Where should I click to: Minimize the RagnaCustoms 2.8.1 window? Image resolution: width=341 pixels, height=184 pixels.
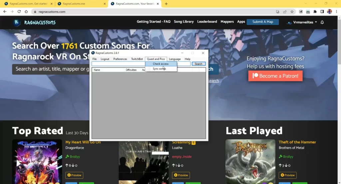pos(182,53)
